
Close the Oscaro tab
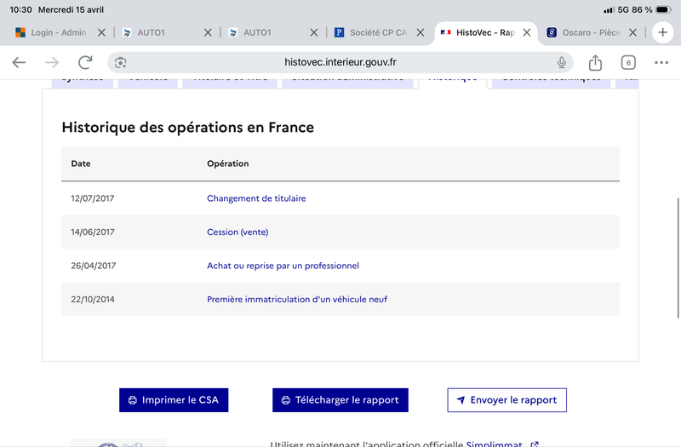(632, 32)
